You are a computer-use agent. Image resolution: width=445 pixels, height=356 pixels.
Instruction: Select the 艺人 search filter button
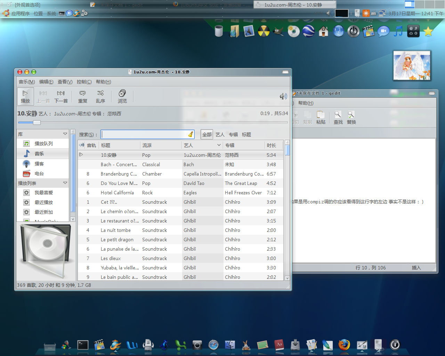[x=220, y=135]
